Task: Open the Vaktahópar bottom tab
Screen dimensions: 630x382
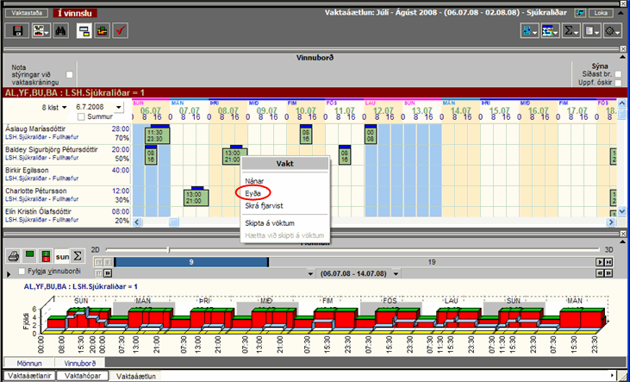Action: click(x=84, y=376)
